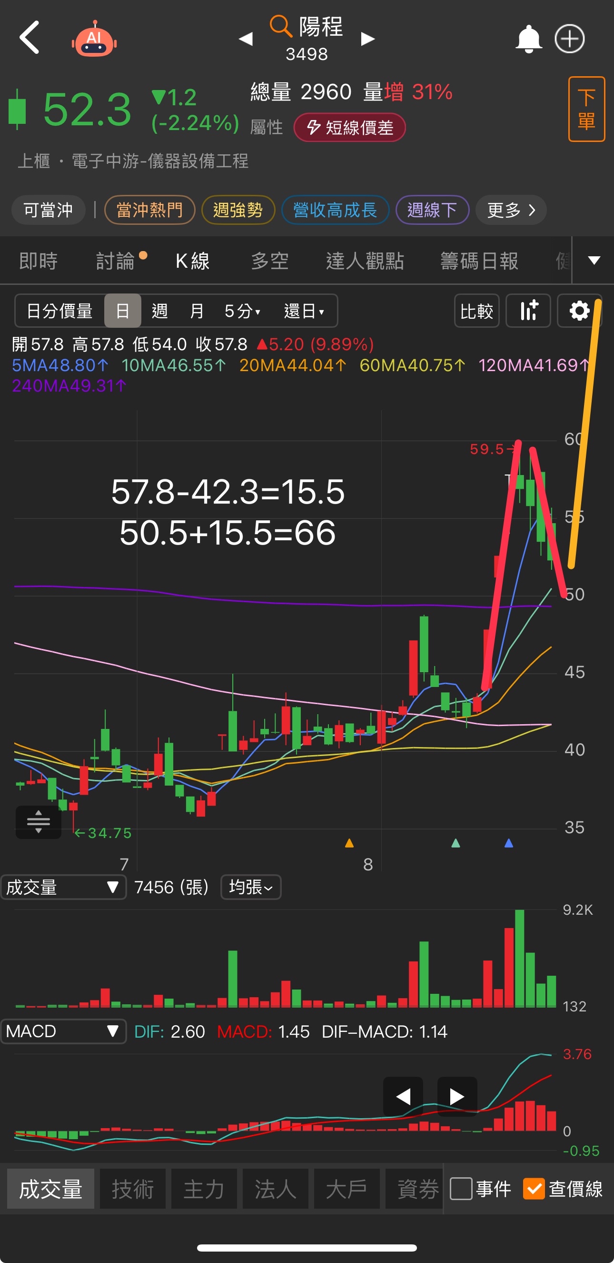Select the 資券 bottom tab
The width and height of the screenshot is (614, 1263).
click(414, 1189)
